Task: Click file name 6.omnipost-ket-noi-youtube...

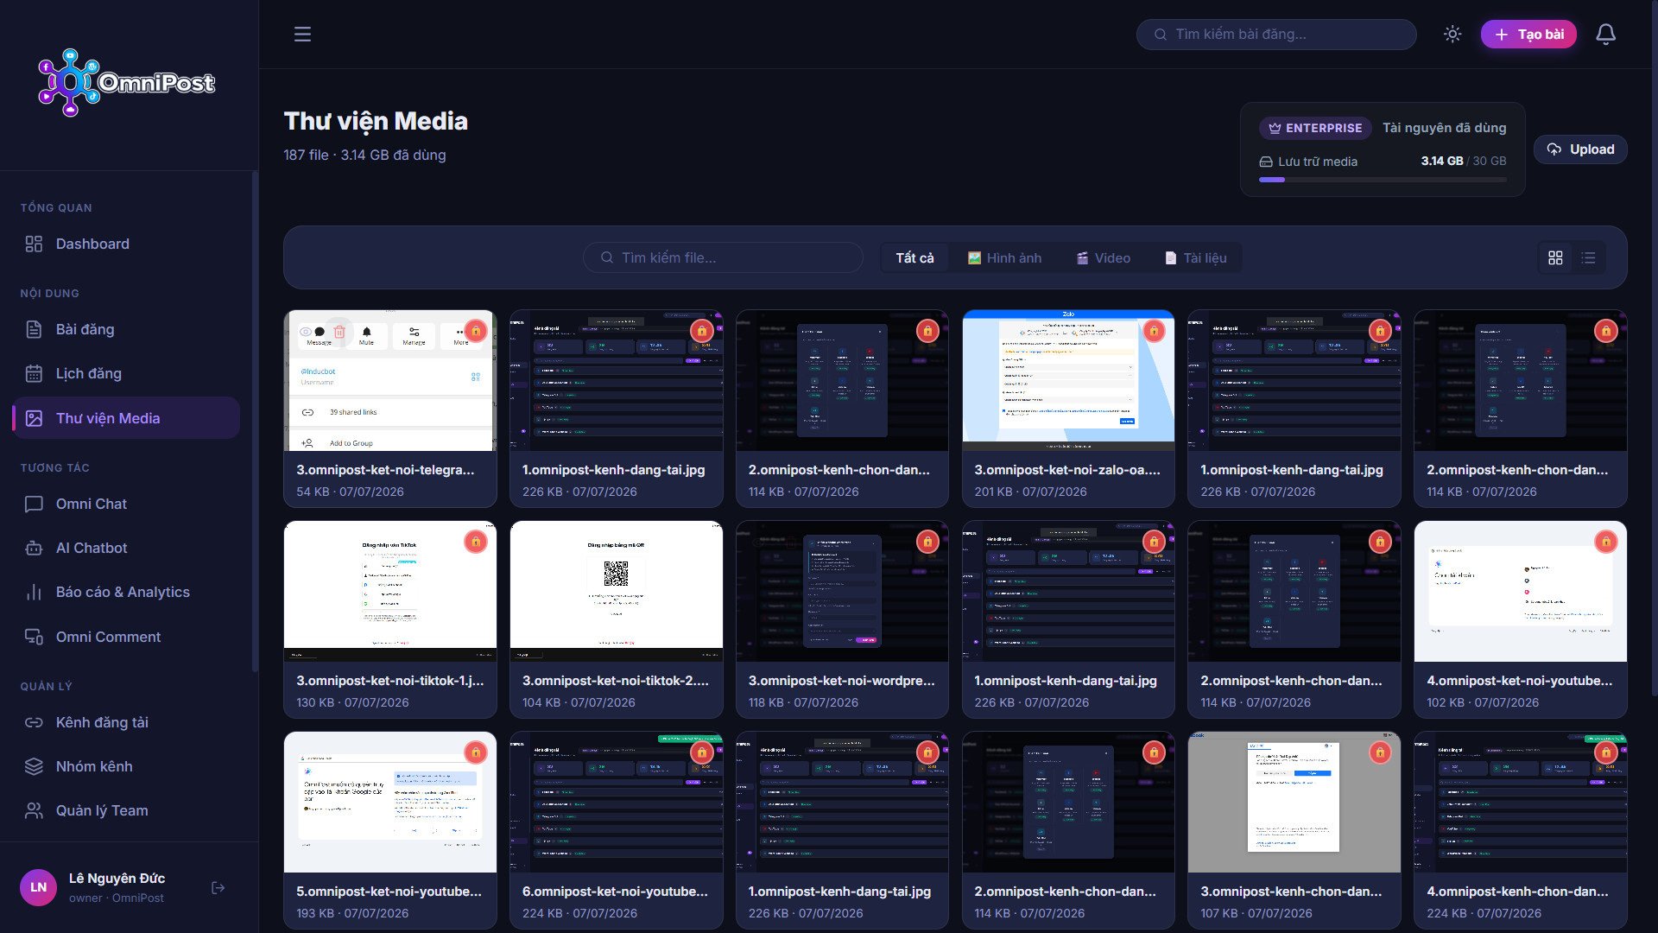Action: (615, 892)
